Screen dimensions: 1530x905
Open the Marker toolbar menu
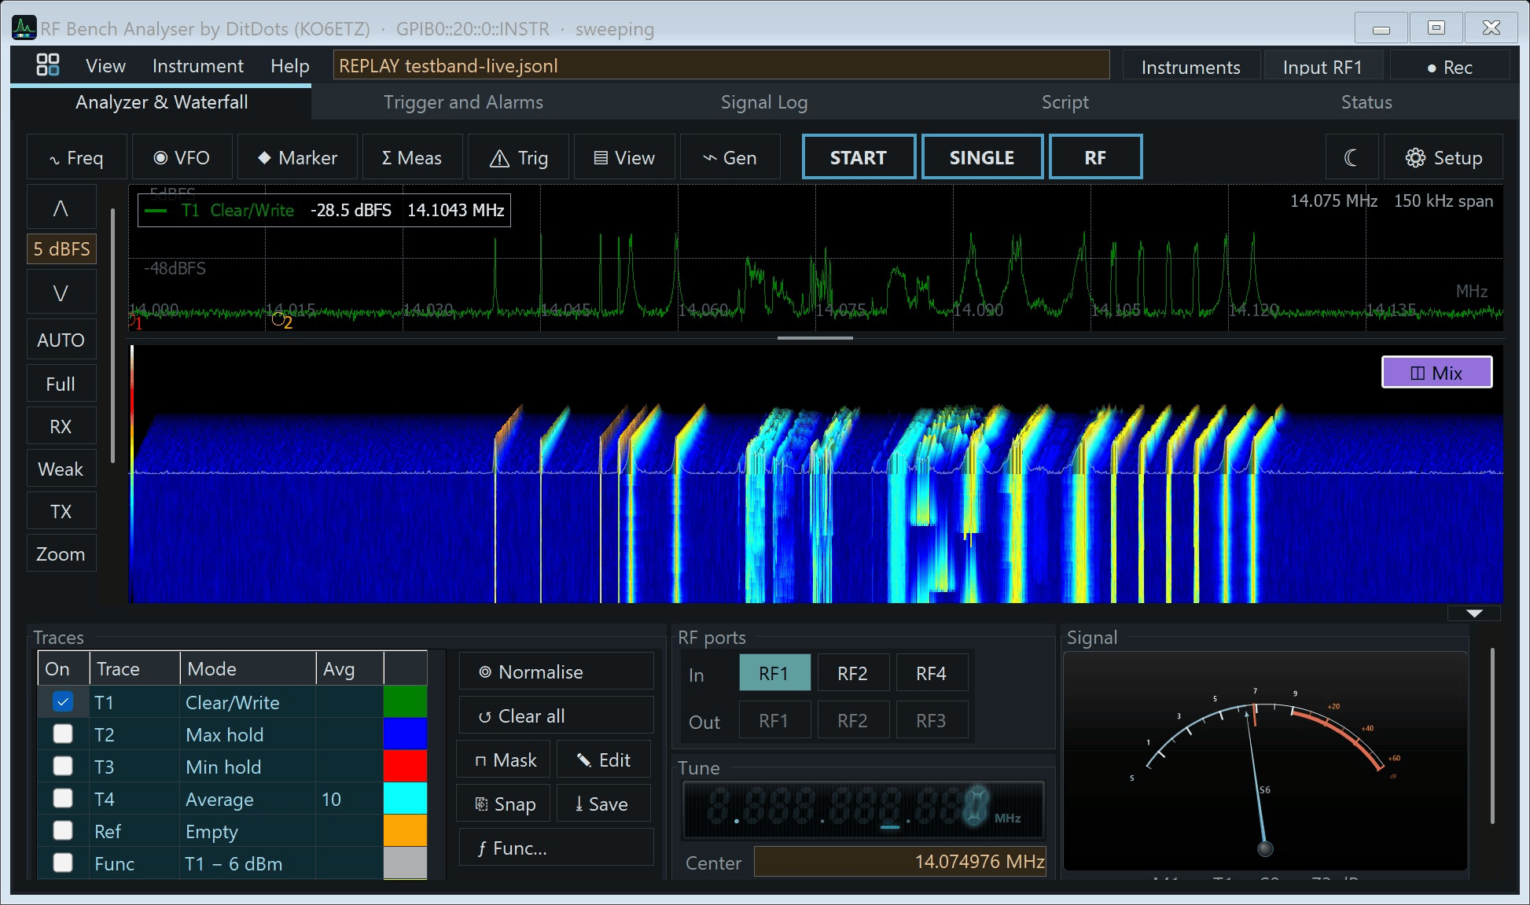(297, 157)
